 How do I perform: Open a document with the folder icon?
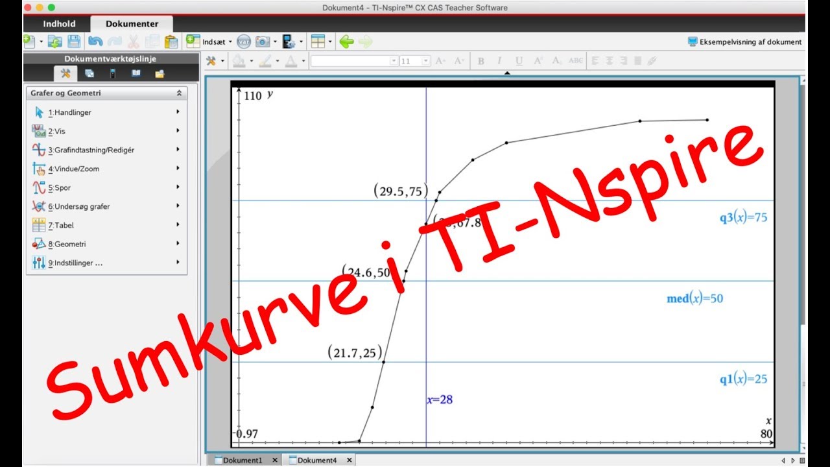55,42
